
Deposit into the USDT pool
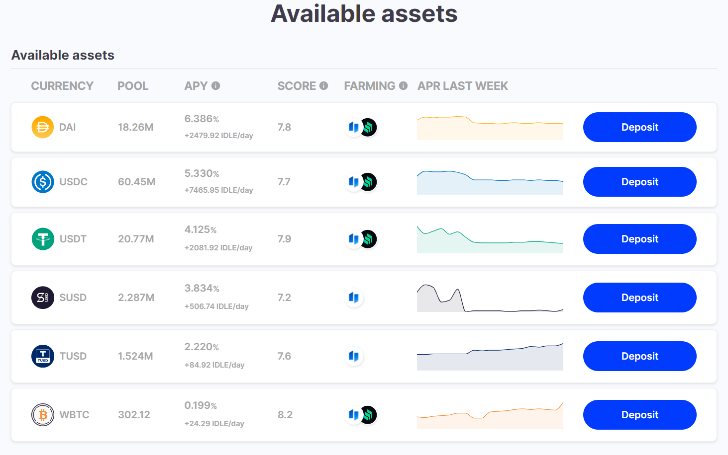coord(639,239)
